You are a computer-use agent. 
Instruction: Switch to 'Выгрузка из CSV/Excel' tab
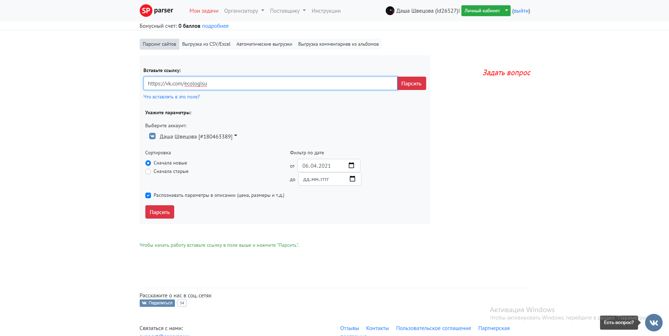click(206, 44)
